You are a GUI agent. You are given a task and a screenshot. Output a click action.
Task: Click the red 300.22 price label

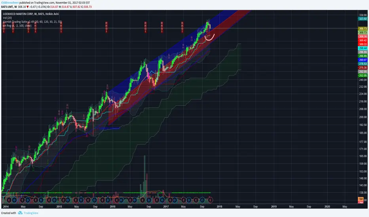[363, 44]
